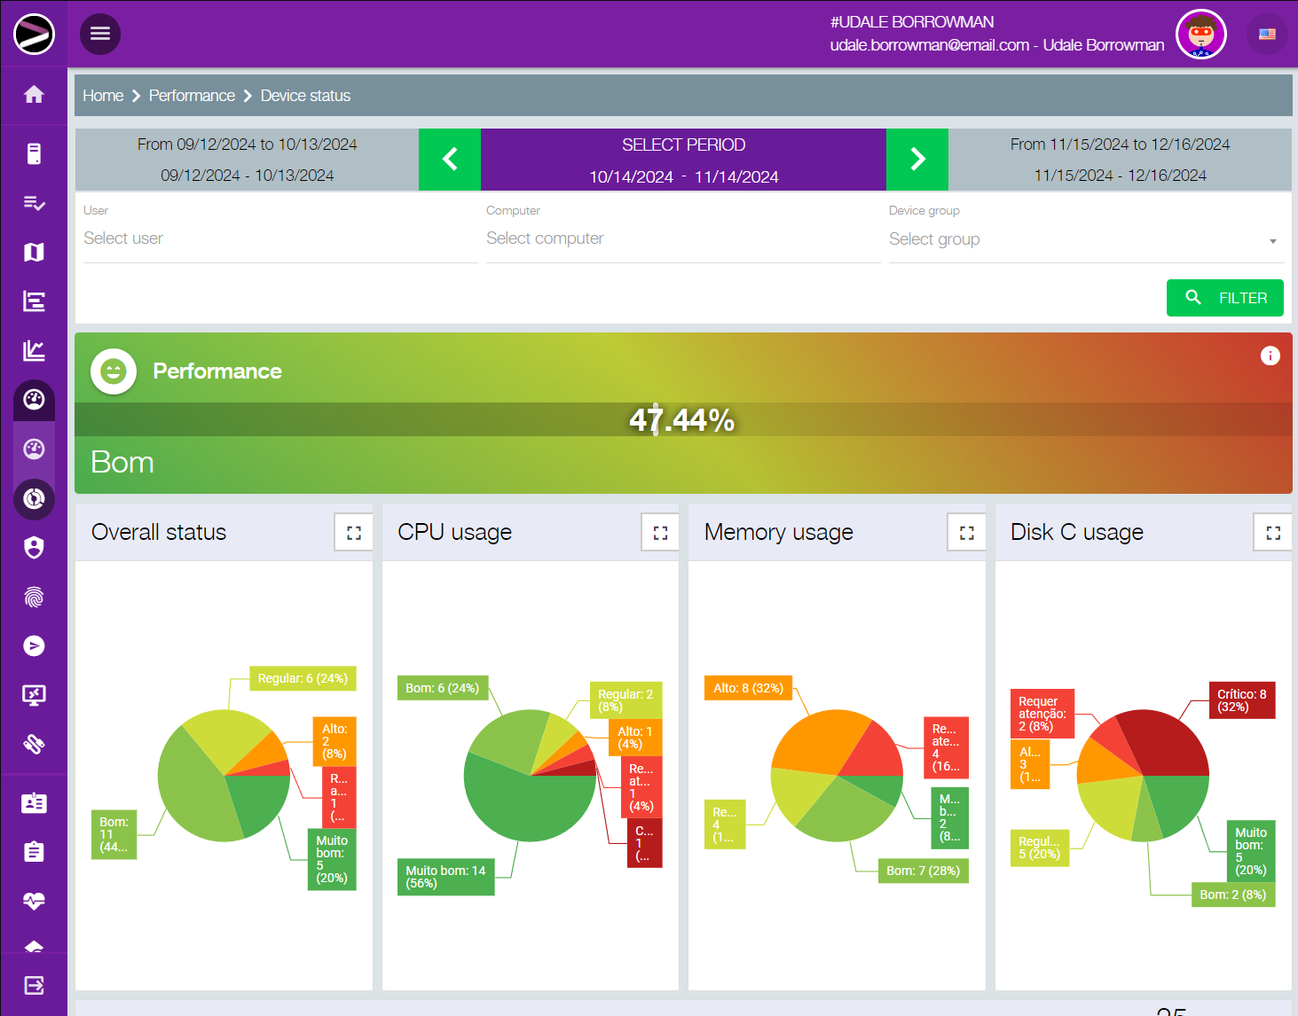Click the 47.44% performance gauge marker

point(656,419)
